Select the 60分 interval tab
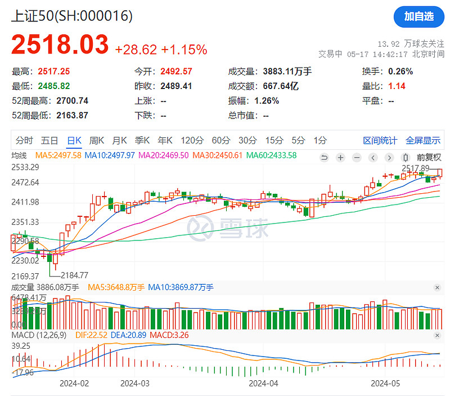Viewport: 450px width, 396px height. 221,140
